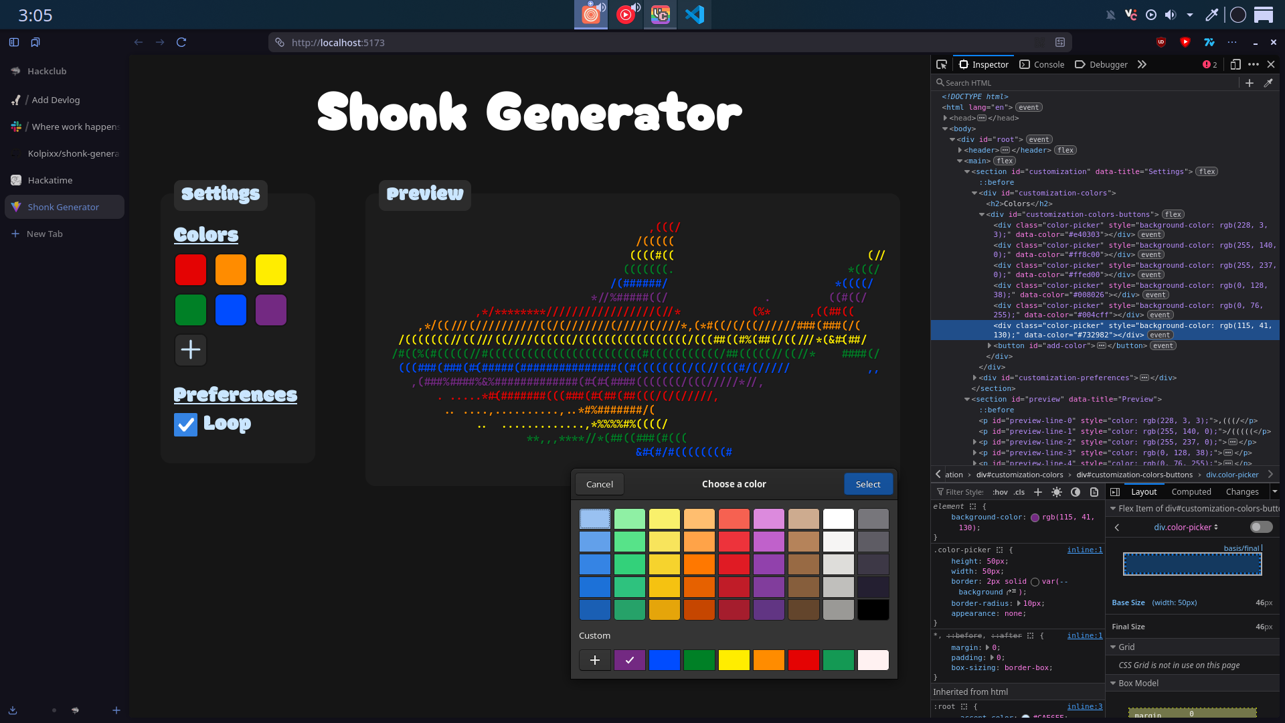This screenshot has height=723, width=1285.
Task: Switch to the Console tab
Action: coord(1042,64)
